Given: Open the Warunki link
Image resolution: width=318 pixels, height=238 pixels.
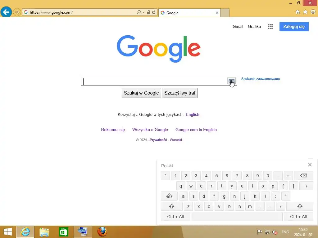Looking at the screenshot, I should (176, 140).
